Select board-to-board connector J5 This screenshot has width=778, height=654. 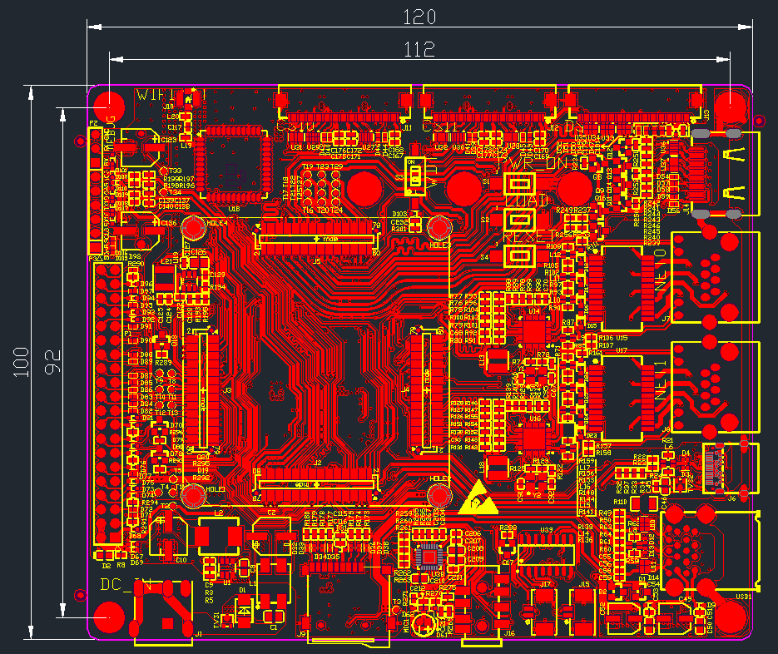316,239
